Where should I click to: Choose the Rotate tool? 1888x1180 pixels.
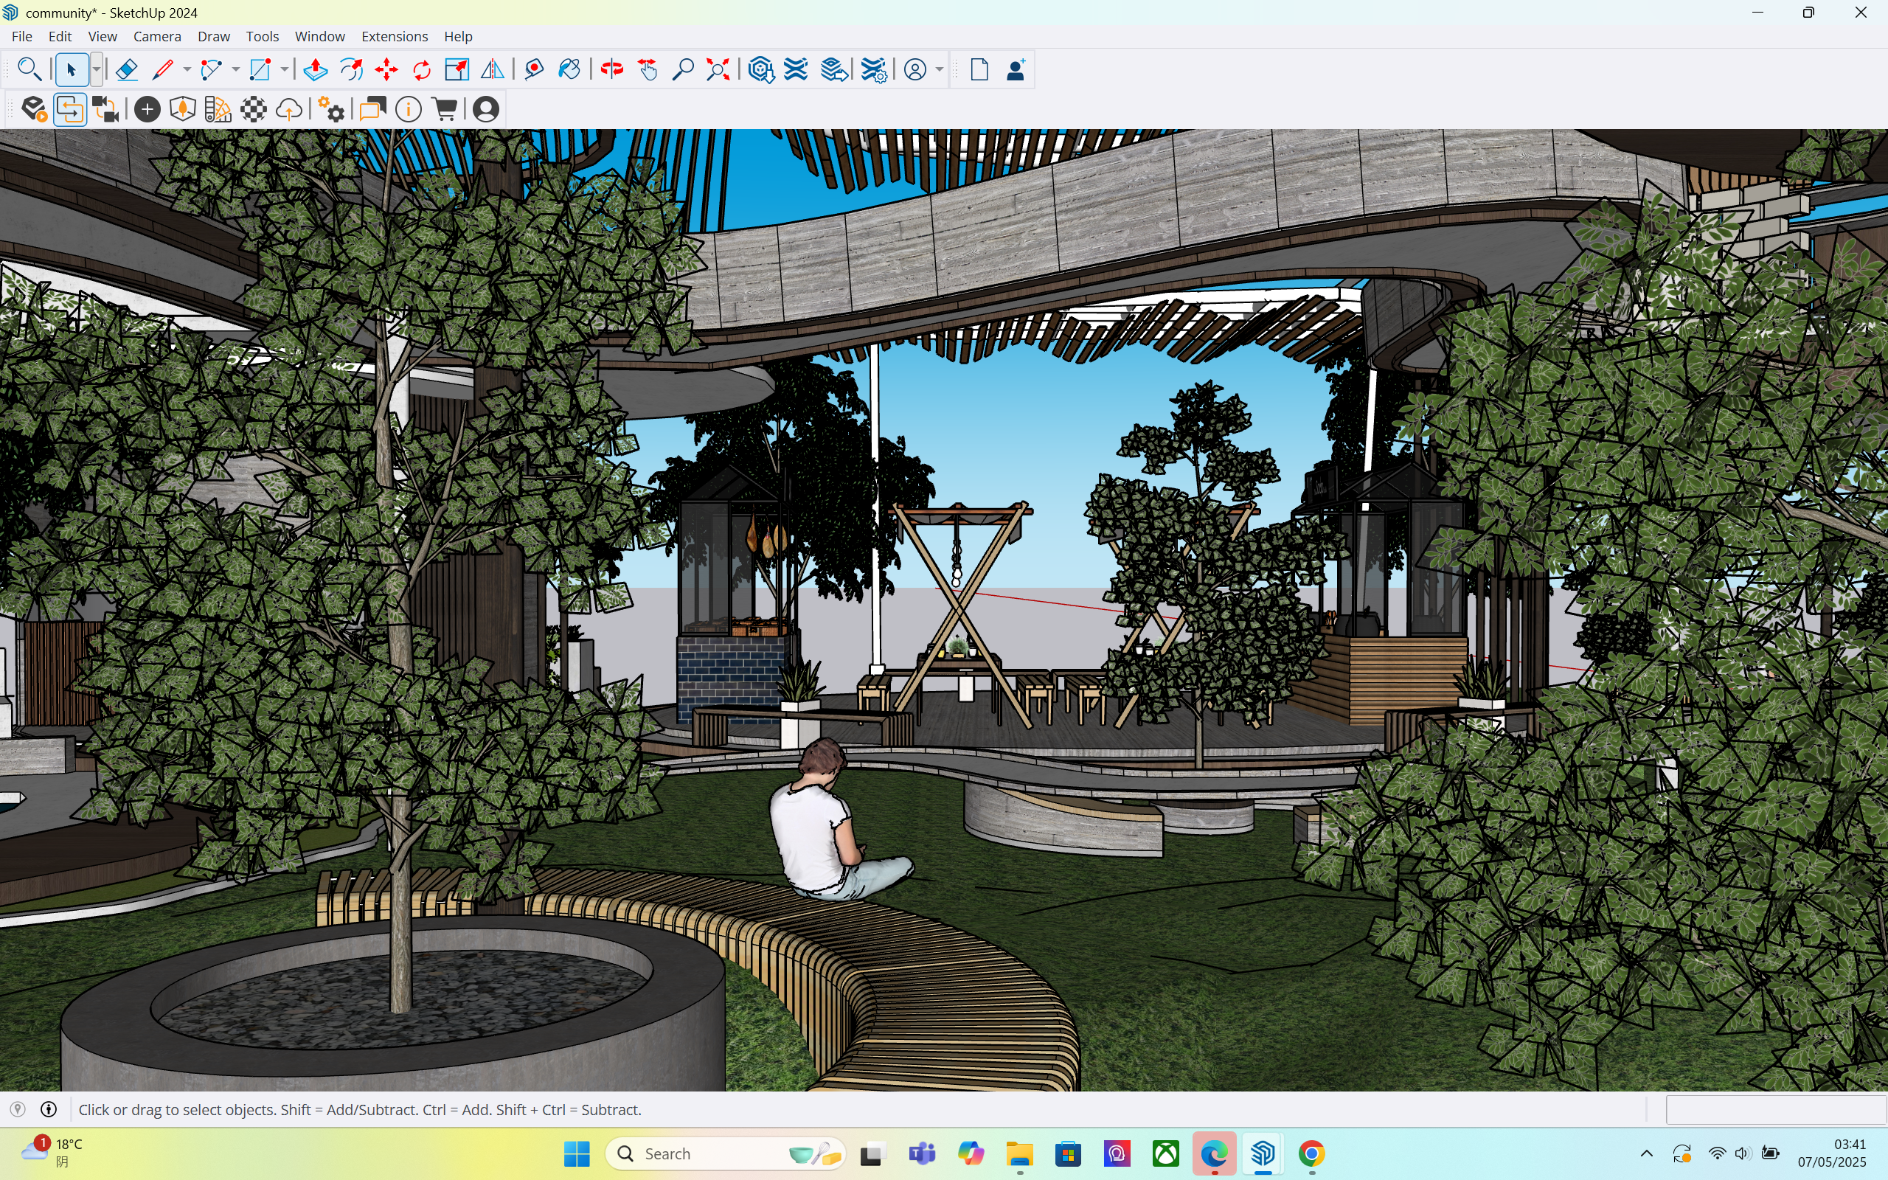click(422, 70)
